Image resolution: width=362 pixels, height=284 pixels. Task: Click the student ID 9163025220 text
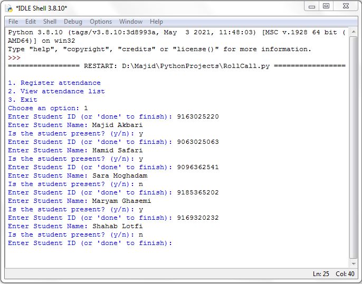tap(197, 116)
